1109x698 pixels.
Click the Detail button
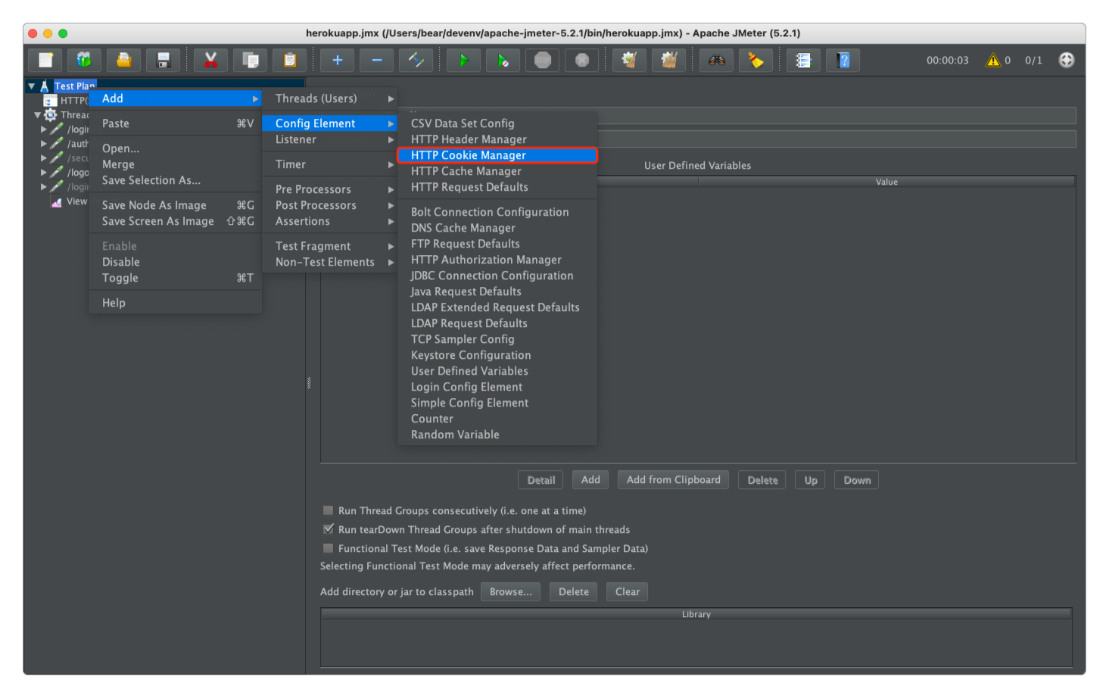[541, 480]
